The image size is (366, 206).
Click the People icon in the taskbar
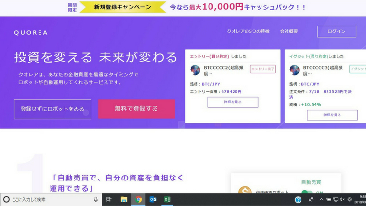point(311,199)
